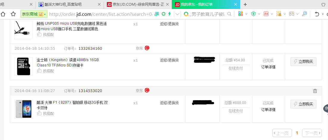This screenshot has height=140, width=328.
Task: Open order number 1332634160
Action: pyautogui.click(x=90, y=49)
